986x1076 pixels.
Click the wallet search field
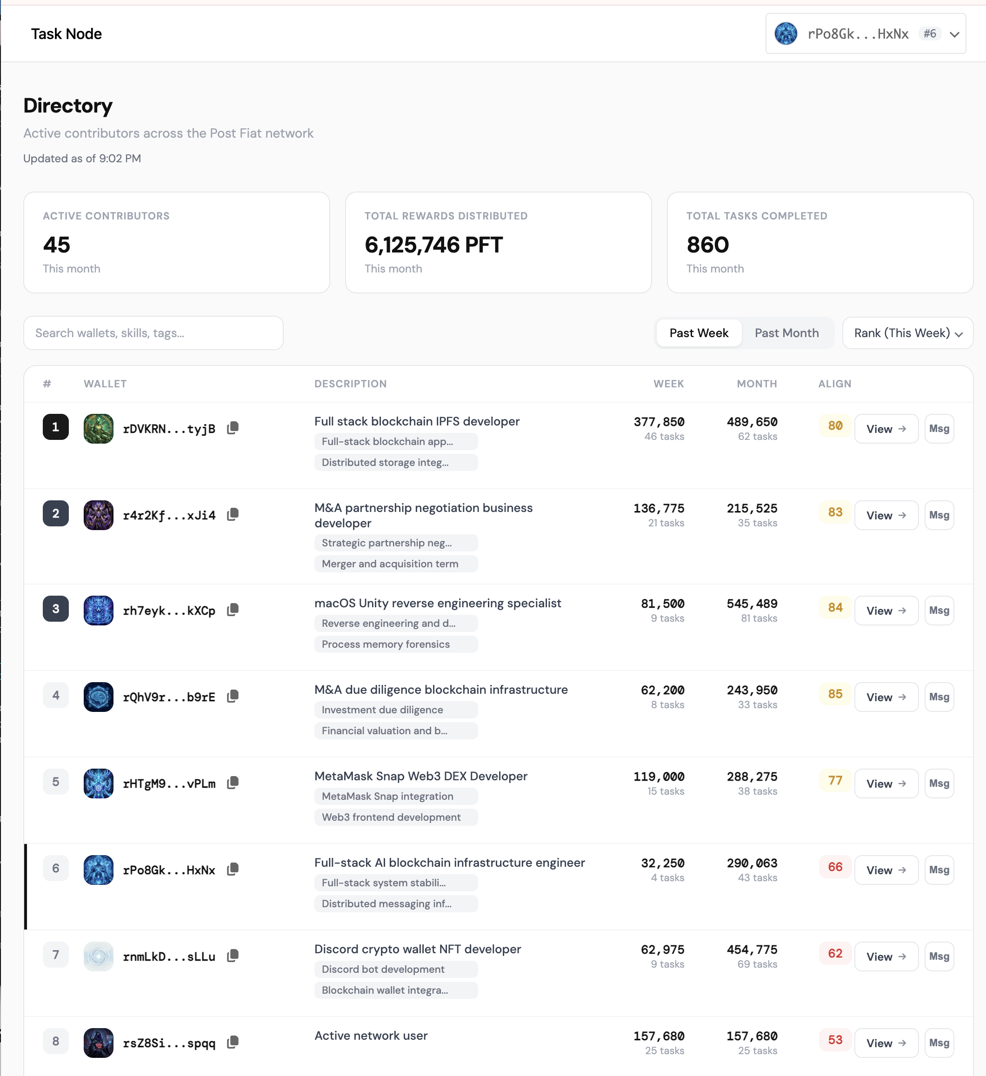[x=153, y=332]
